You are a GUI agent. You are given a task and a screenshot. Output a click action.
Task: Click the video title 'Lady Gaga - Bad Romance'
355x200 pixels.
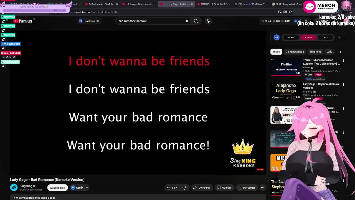click(47, 180)
